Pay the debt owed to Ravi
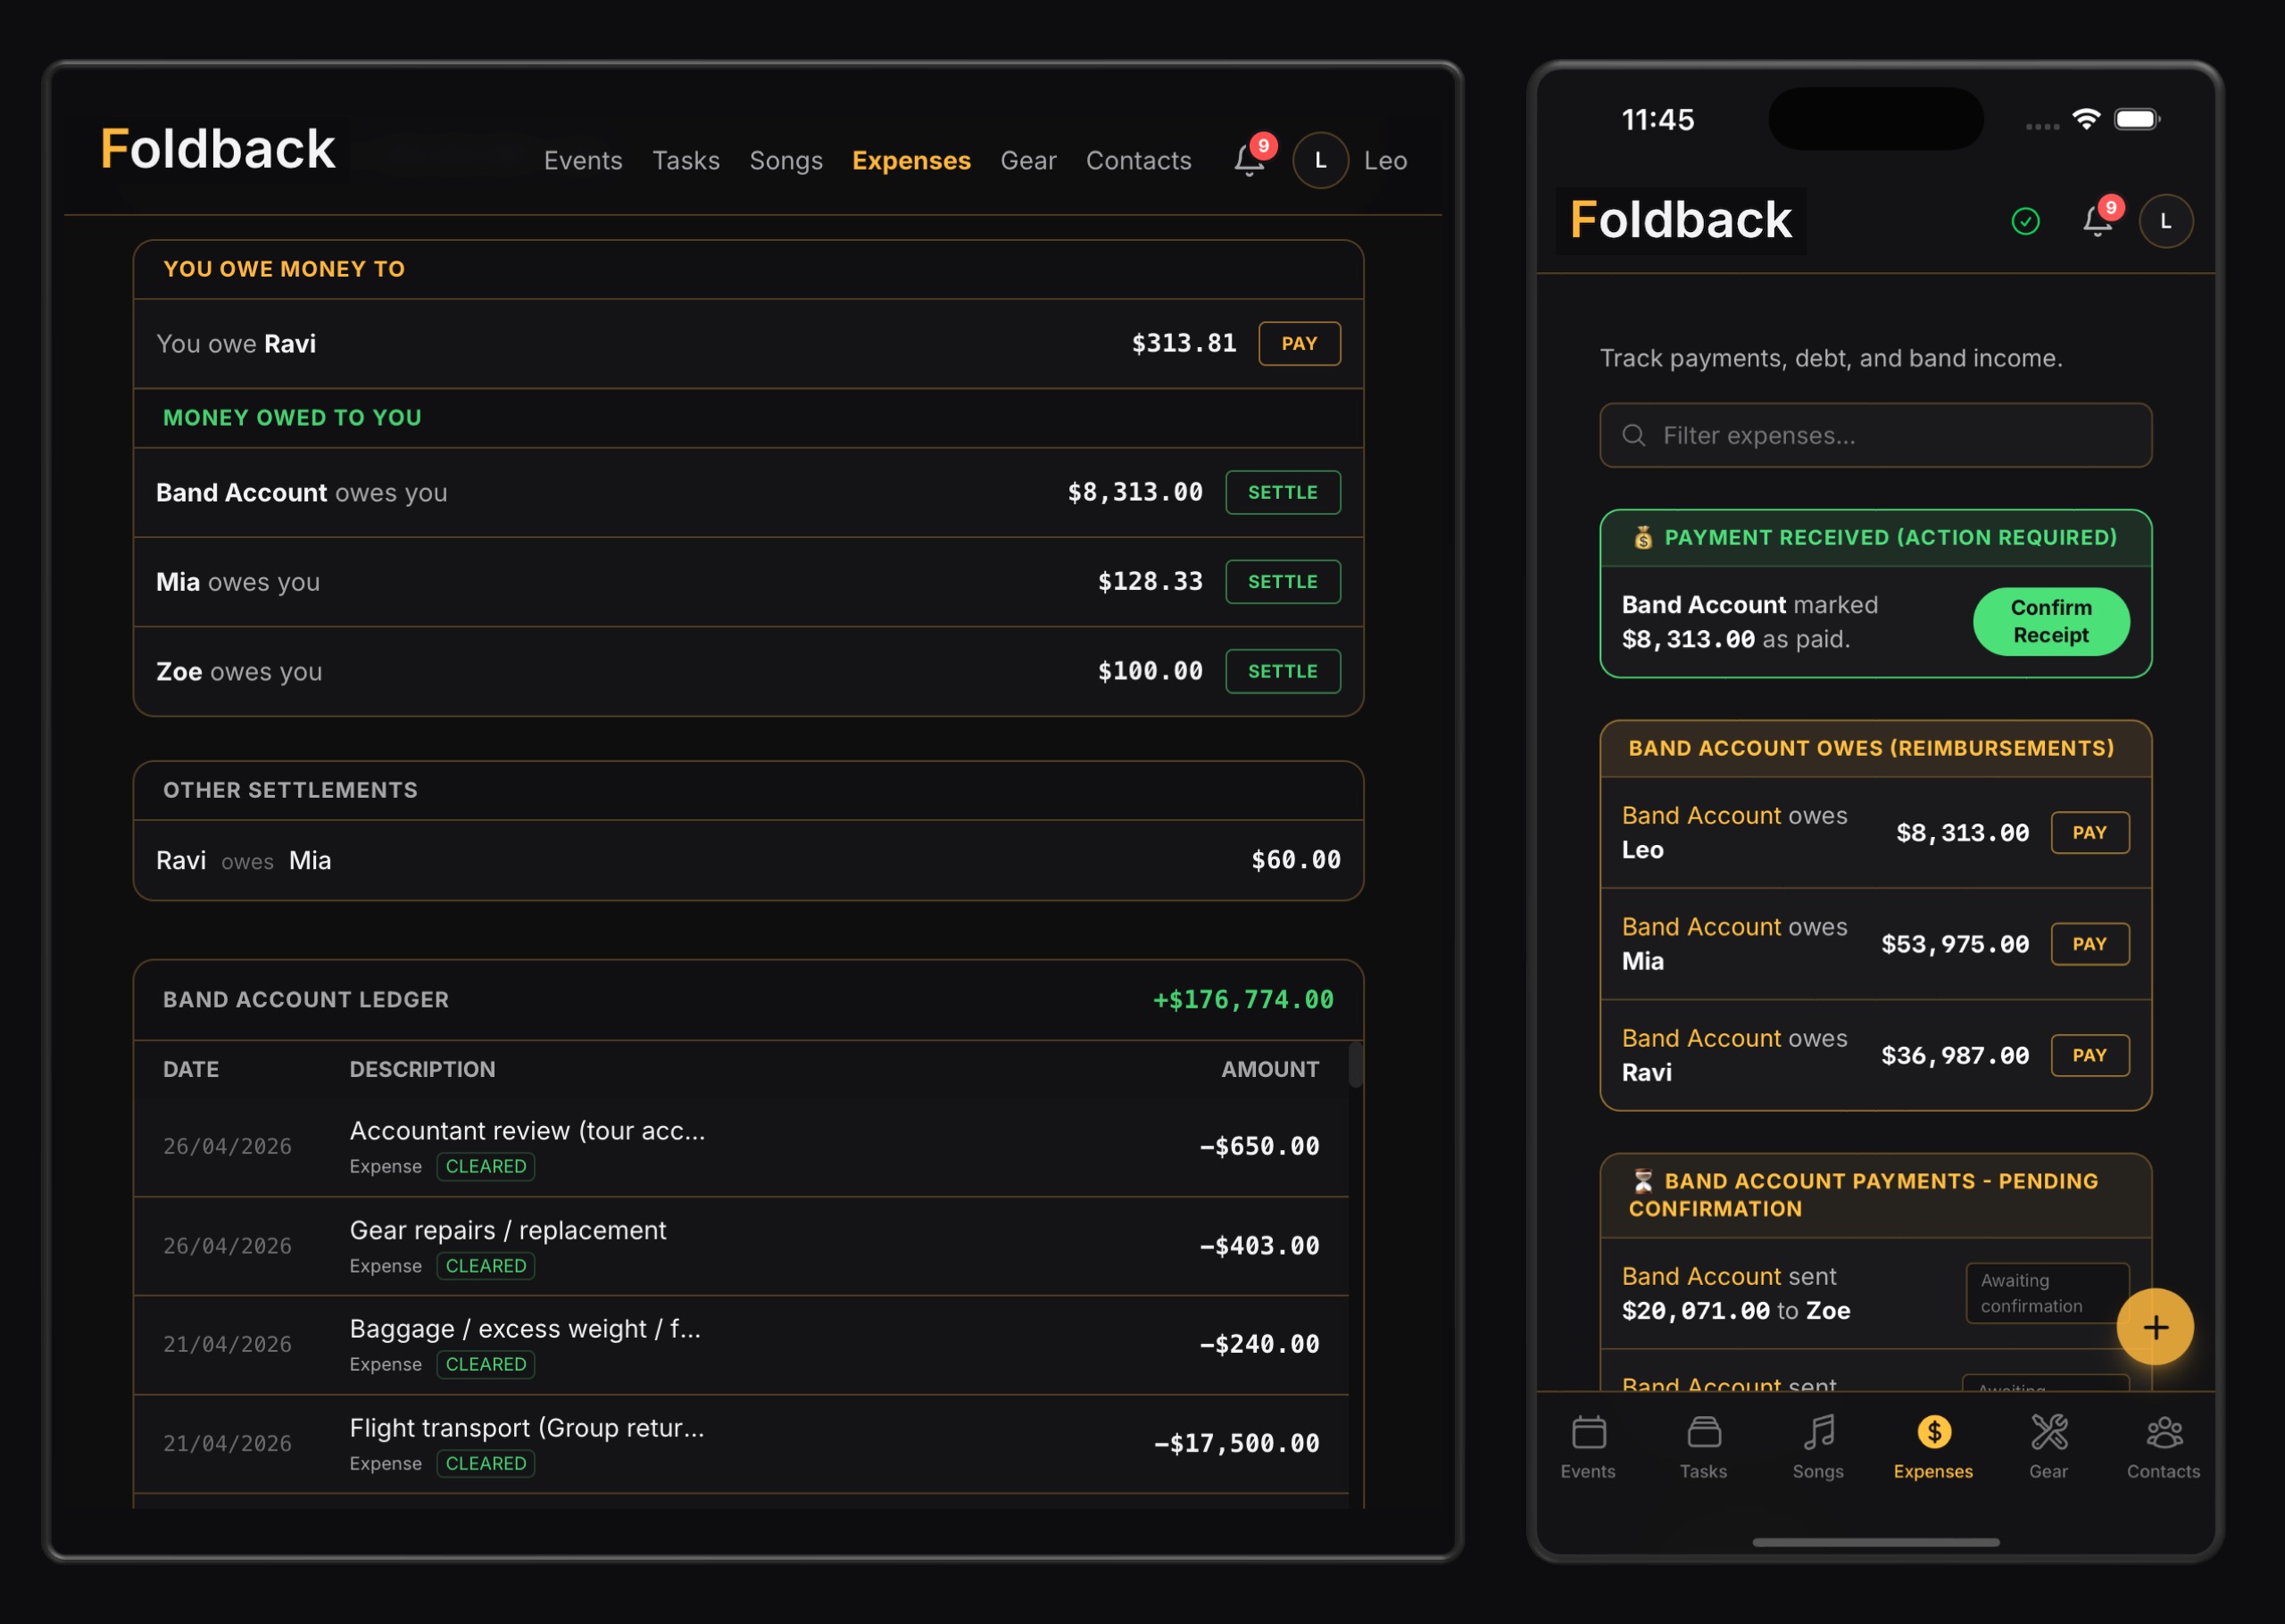The image size is (2285, 1624). [1299, 343]
